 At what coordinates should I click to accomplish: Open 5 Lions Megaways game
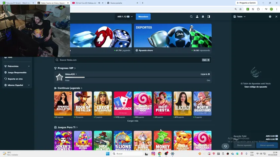tap(123, 140)
